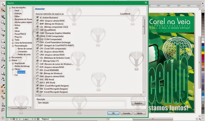
Task: Go to next page arrow in navigator
Action: coord(32,119)
